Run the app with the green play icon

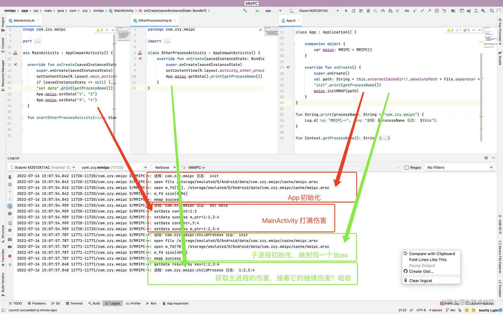click(x=346, y=11)
